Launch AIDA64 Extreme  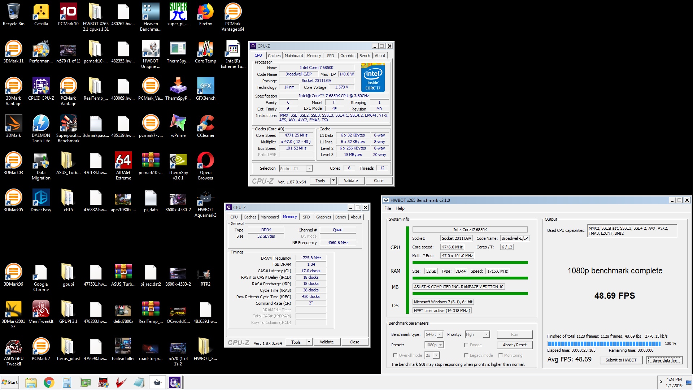[123, 166]
